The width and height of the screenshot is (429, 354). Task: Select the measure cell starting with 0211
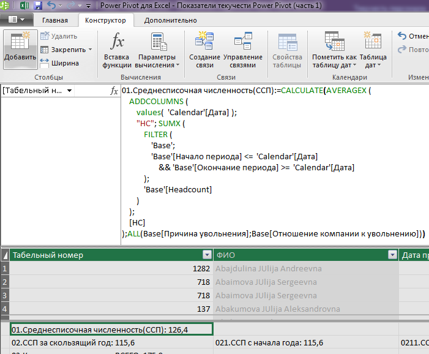(414, 342)
